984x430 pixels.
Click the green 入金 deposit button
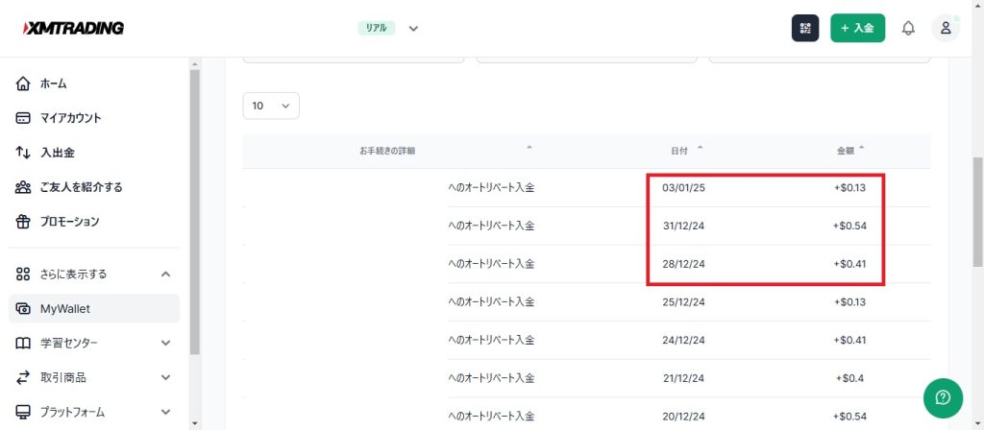click(x=857, y=28)
